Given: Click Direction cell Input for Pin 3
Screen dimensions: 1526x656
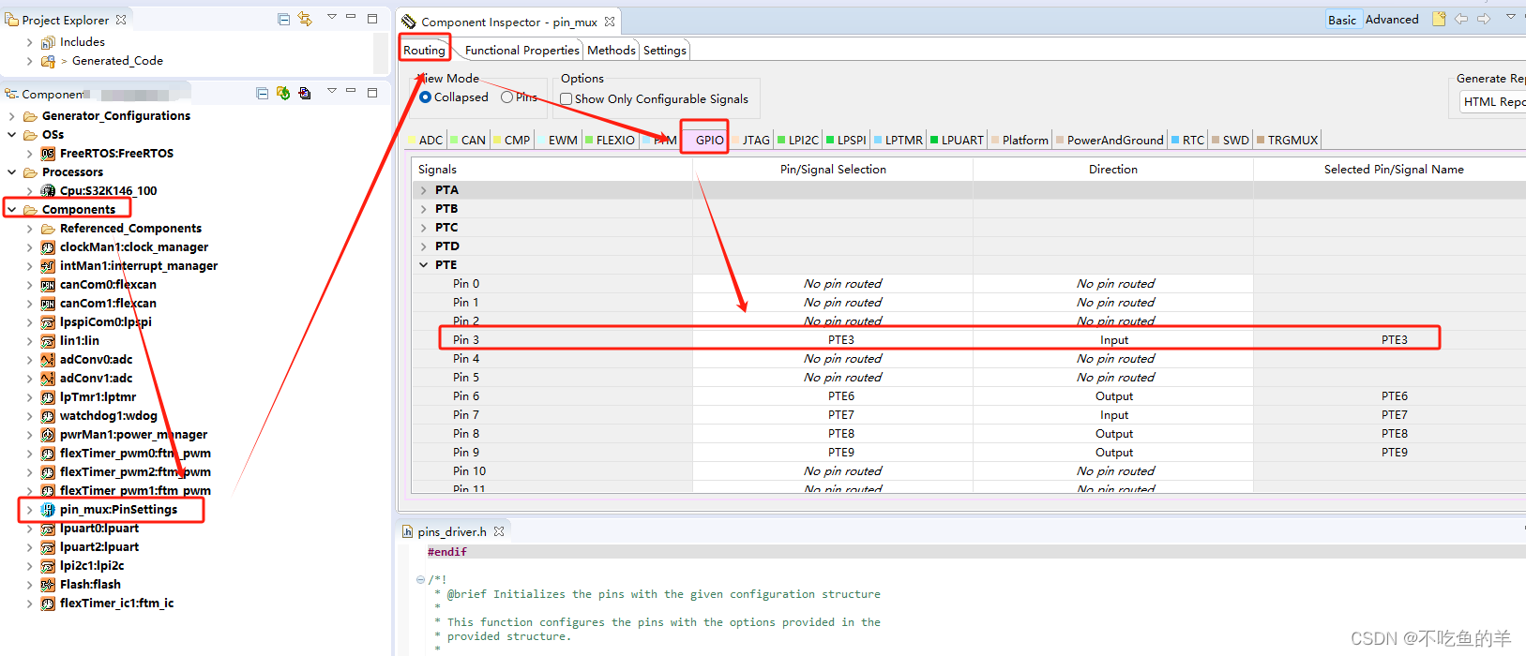Looking at the screenshot, I should click(x=1113, y=339).
